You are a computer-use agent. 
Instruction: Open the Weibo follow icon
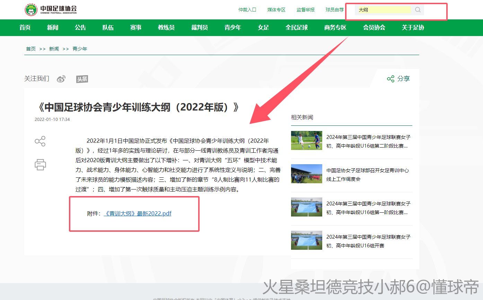click(x=61, y=79)
